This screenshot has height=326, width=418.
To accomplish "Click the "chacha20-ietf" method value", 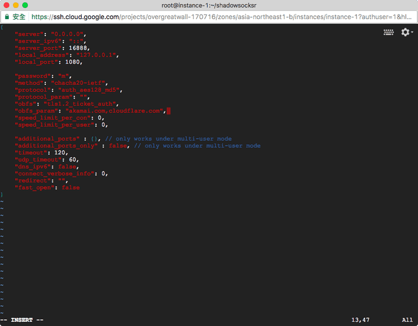I will tap(79, 83).
